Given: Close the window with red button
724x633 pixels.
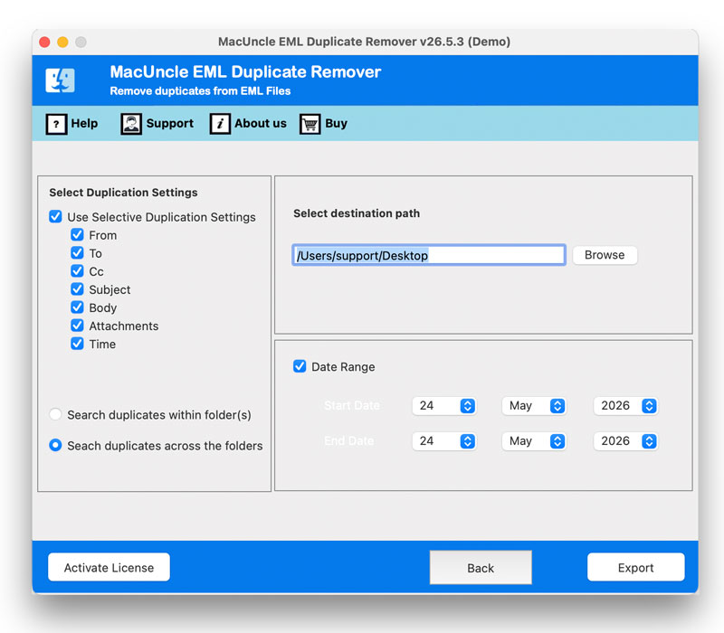Looking at the screenshot, I should (44, 42).
